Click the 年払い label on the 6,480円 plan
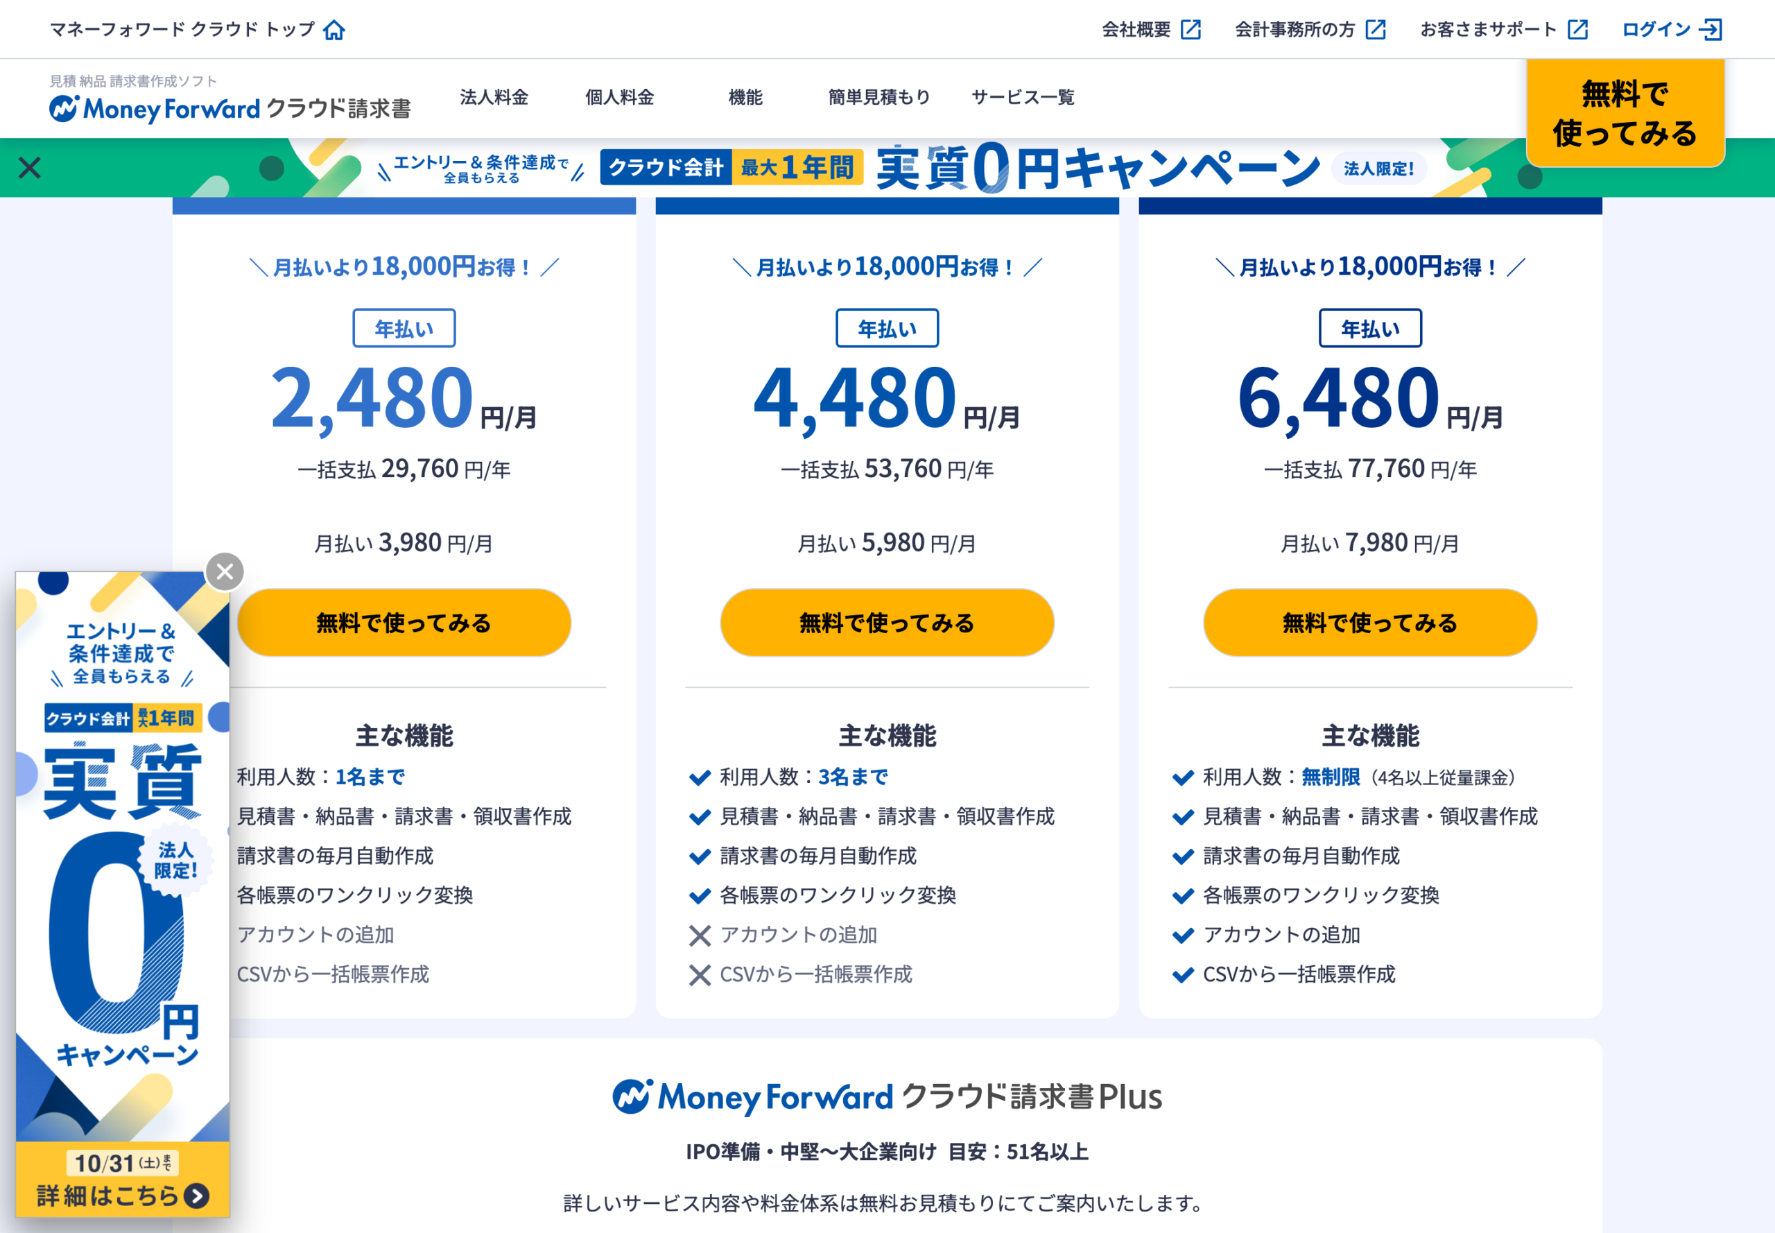The height and width of the screenshot is (1233, 1775). (1370, 328)
